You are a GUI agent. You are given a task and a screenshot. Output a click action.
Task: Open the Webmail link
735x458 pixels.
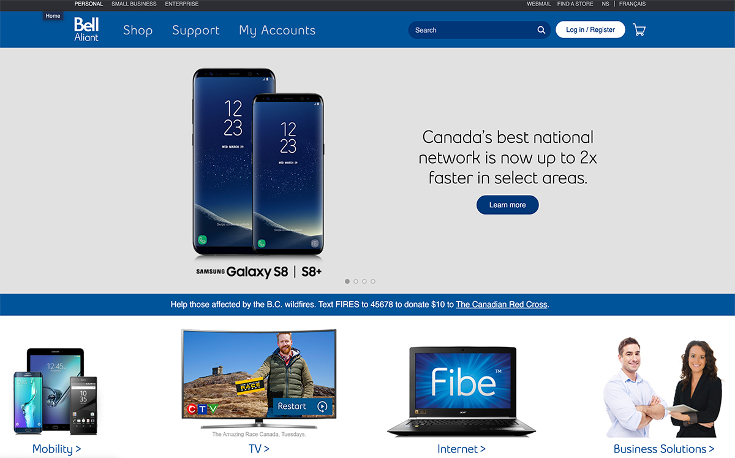click(x=539, y=4)
